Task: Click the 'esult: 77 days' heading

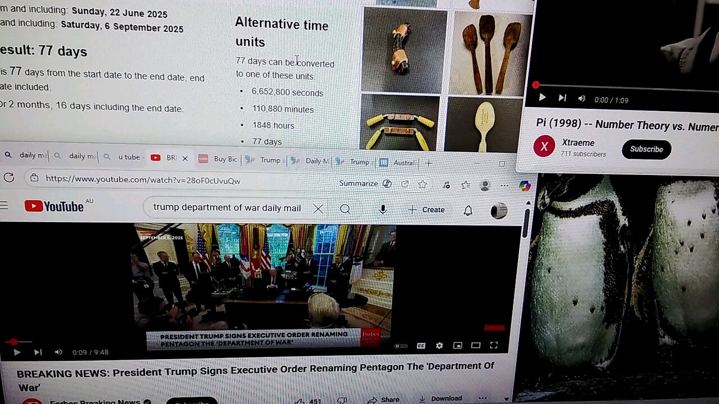Action: pos(43,51)
